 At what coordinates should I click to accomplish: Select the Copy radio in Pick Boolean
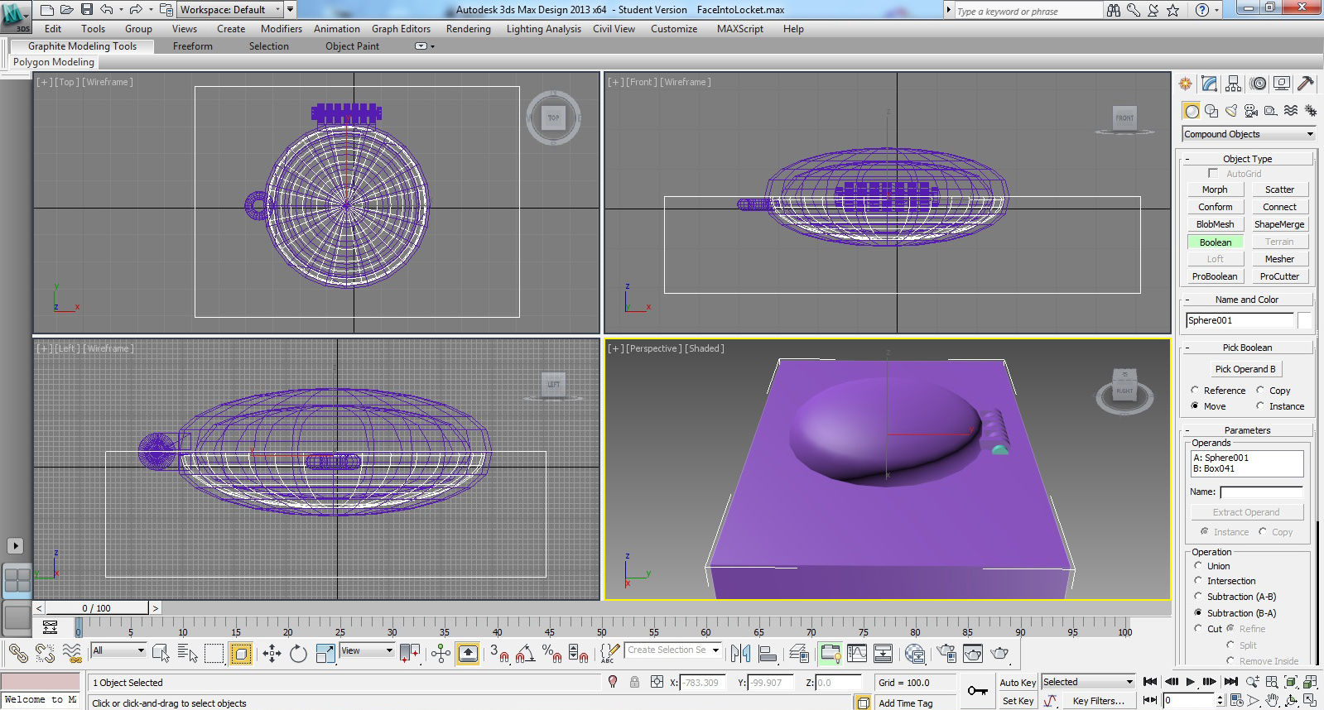pos(1260,390)
